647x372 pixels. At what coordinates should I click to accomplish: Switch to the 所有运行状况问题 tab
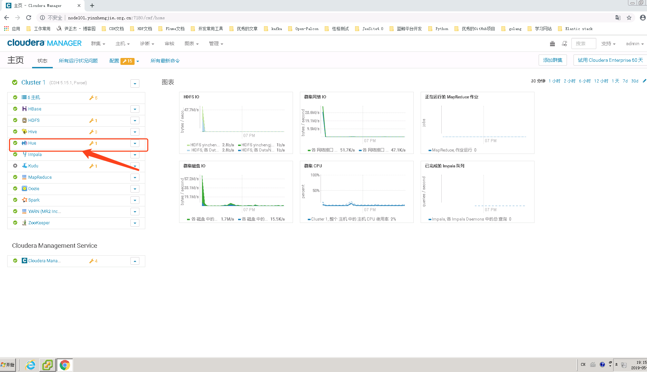(78, 61)
